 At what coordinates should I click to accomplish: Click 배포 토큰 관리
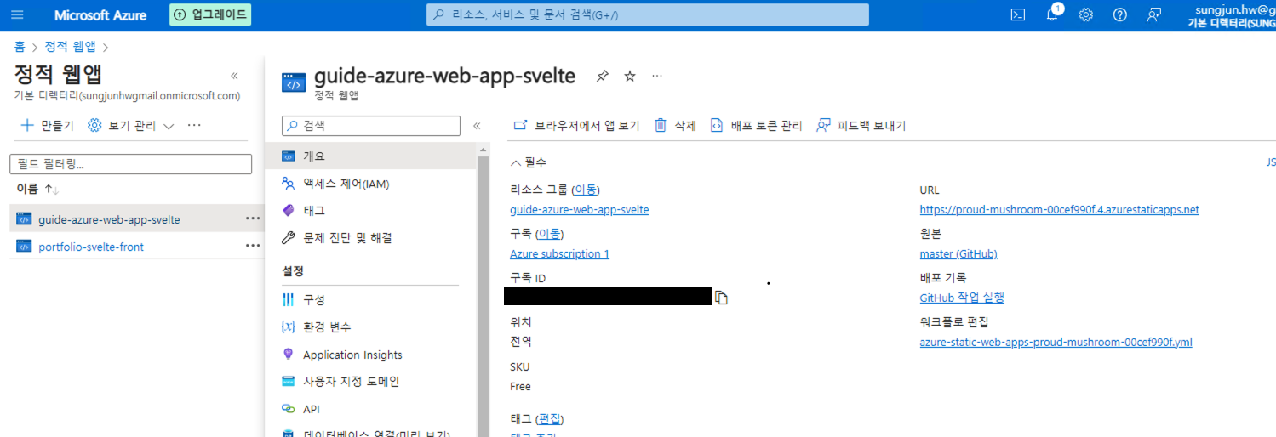pos(756,126)
